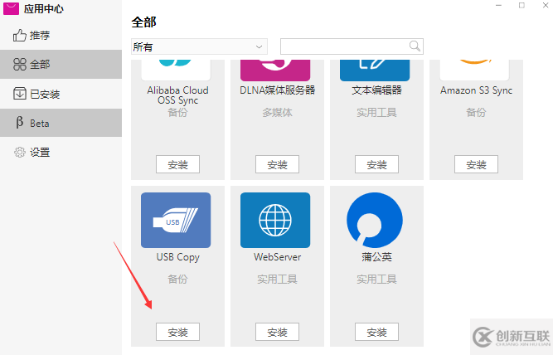Click the pink App Center logo icon

pyautogui.click(x=11, y=8)
